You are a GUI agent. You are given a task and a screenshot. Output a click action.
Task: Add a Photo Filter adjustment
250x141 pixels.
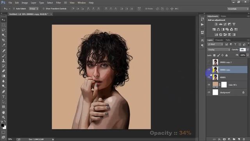point(227,29)
